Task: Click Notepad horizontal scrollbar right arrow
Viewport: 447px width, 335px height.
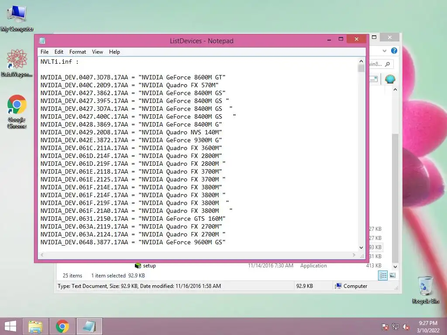Action: (x=354, y=255)
